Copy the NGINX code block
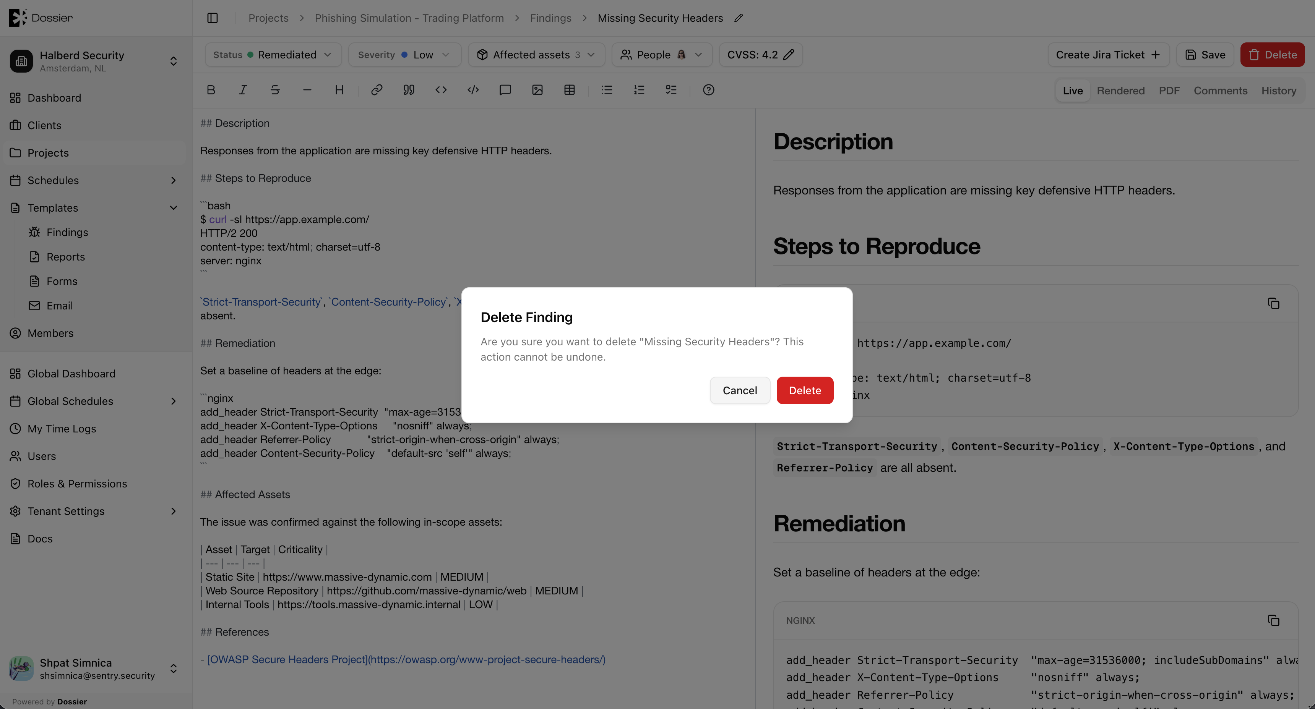 tap(1274, 620)
